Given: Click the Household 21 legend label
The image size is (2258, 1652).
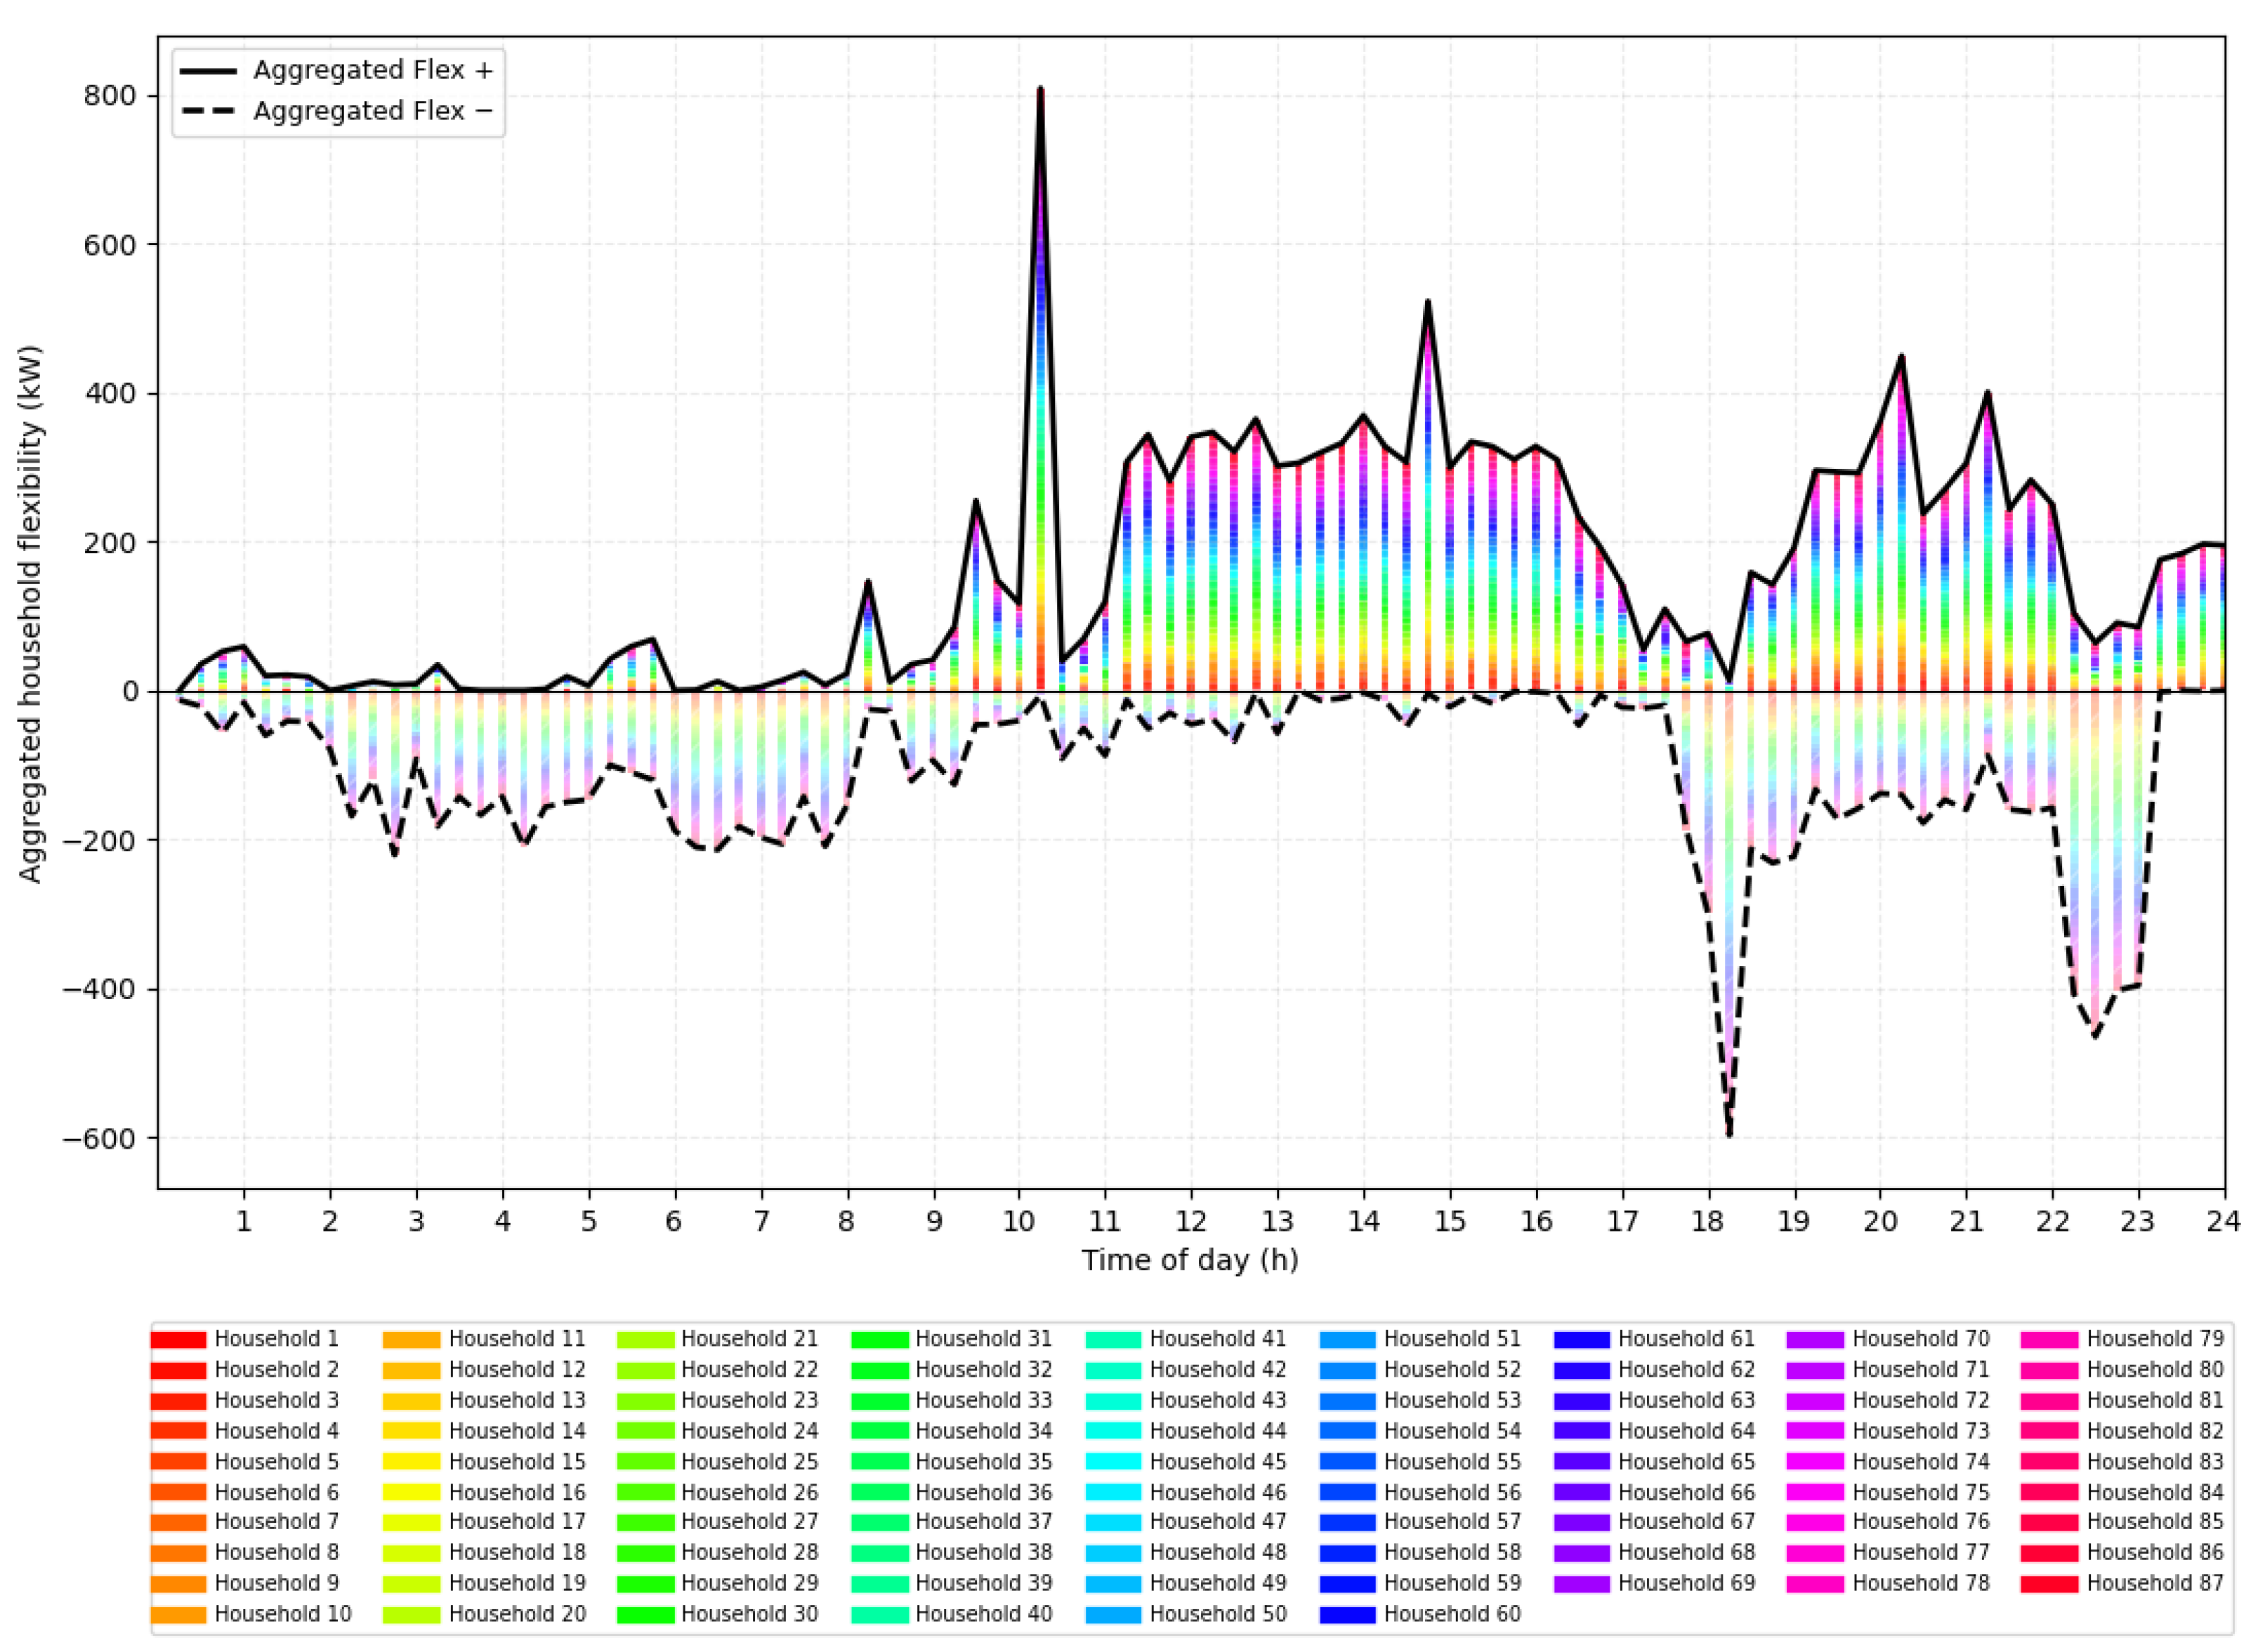Looking at the screenshot, I should point(749,1340).
